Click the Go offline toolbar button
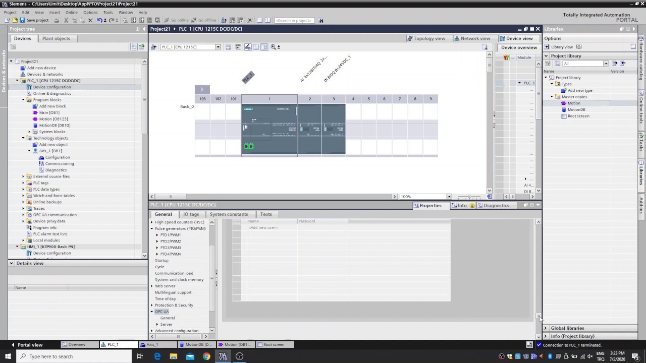646x363 pixels. 203,20
